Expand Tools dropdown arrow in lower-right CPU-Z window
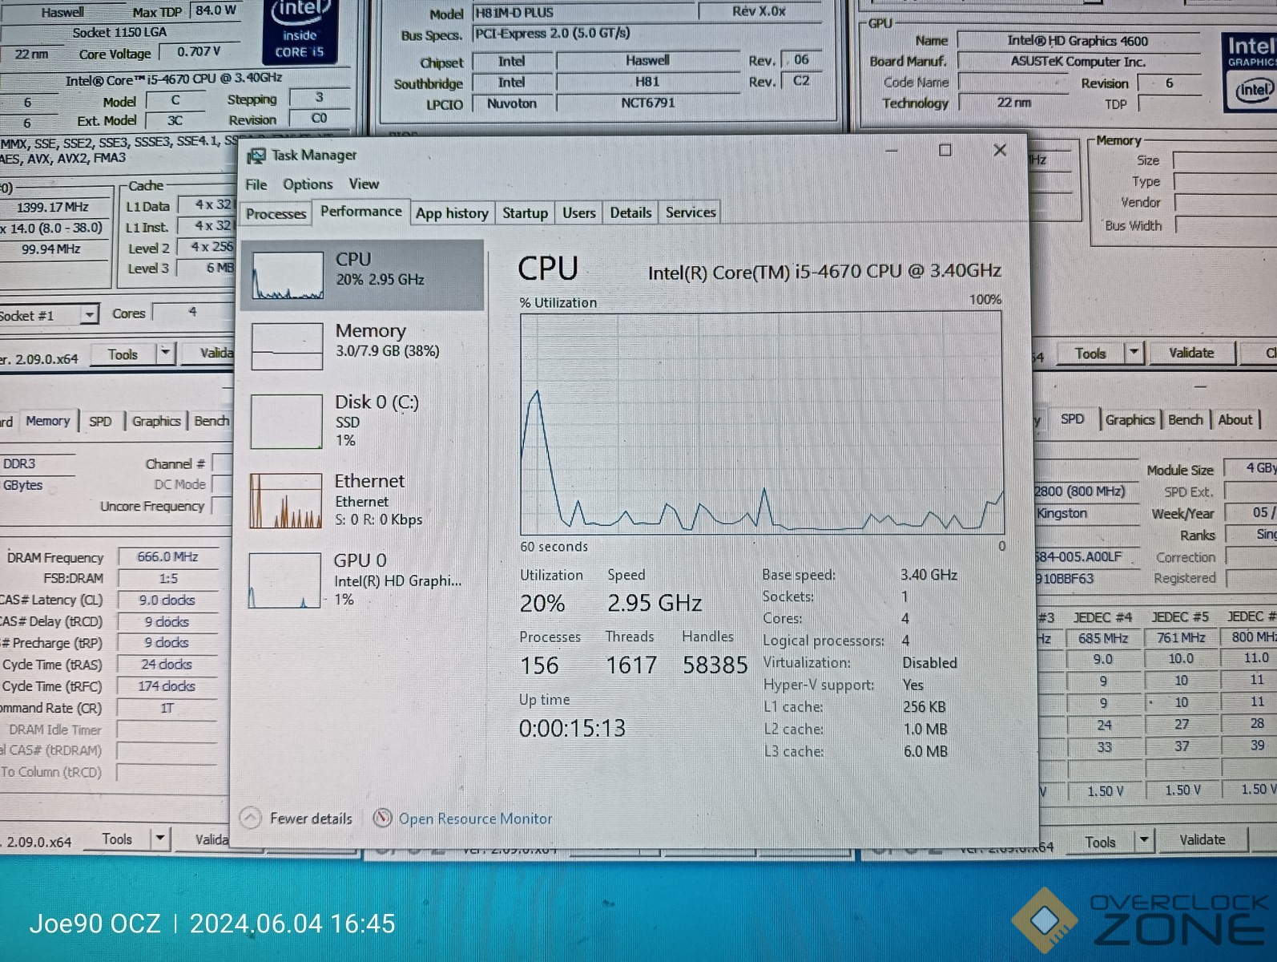The width and height of the screenshot is (1277, 962). pos(1144,840)
